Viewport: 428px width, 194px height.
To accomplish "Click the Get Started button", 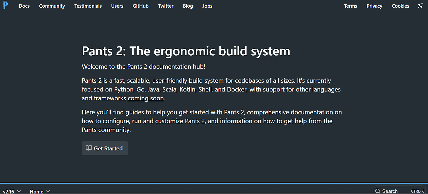I will pyautogui.click(x=105, y=148).
